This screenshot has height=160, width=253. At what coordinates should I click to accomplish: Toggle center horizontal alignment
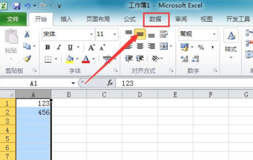pos(140,46)
